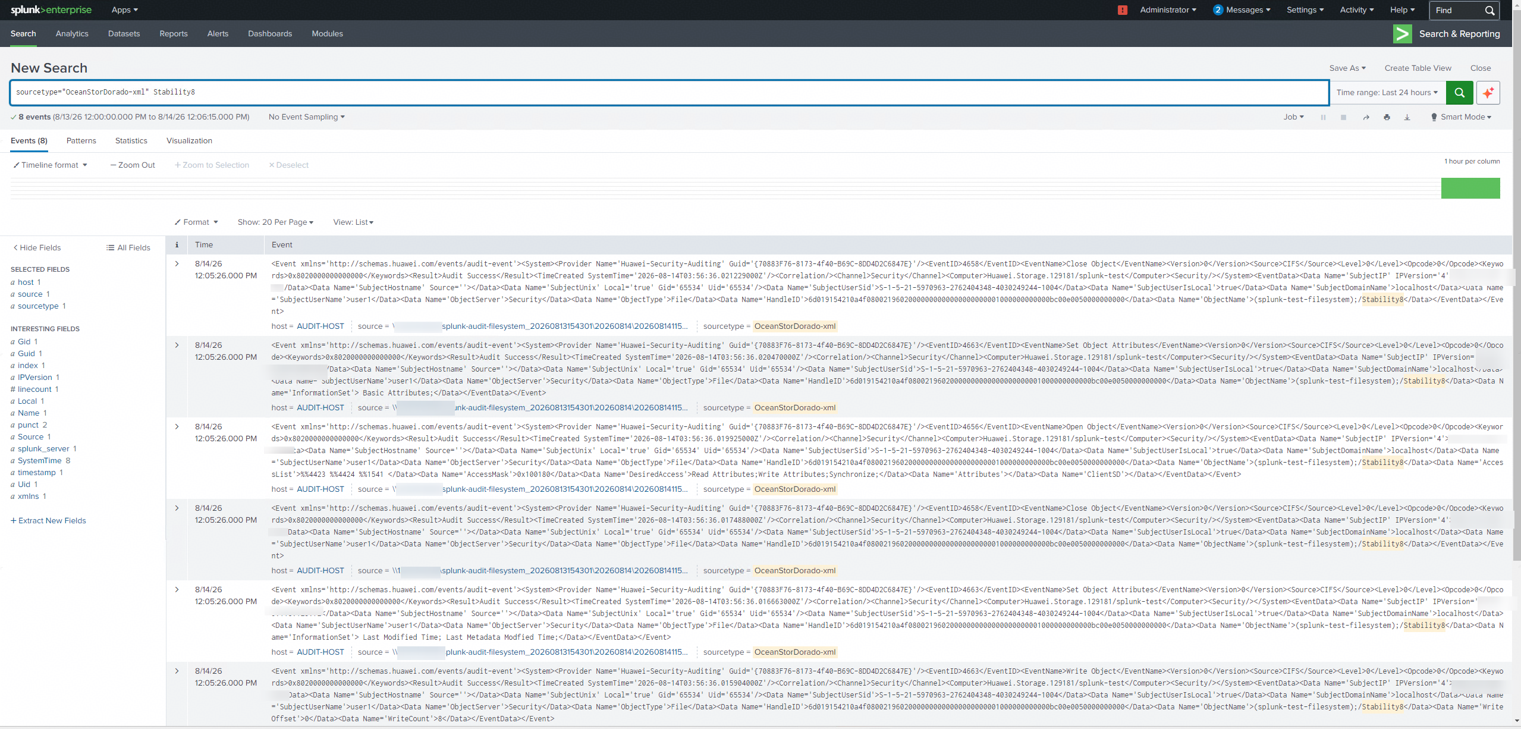The width and height of the screenshot is (1521, 729).
Task: Open the No Event Sampling dropdown
Action: (306, 117)
